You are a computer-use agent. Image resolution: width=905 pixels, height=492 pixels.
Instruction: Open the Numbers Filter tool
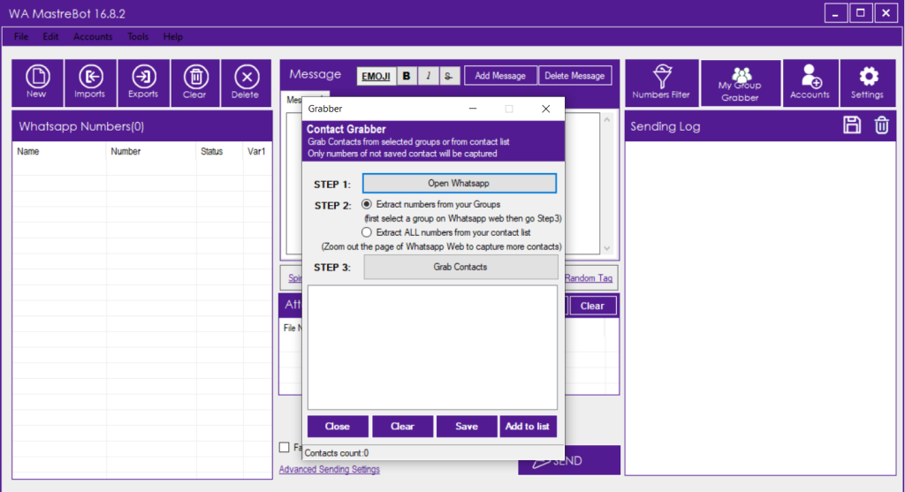pyautogui.click(x=661, y=83)
